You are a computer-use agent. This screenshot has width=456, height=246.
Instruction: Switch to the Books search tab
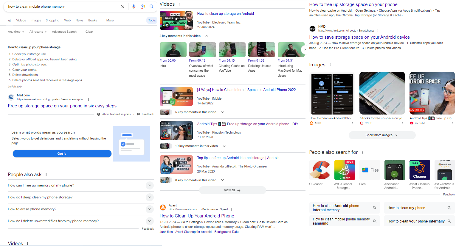point(92,21)
